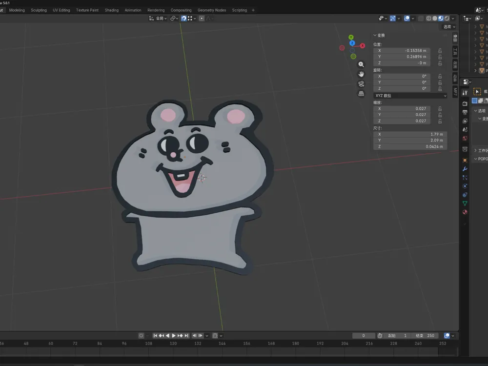This screenshot has width=488, height=366.
Task: Collapse the 变换 transform panel
Action: [x=379, y=35]
